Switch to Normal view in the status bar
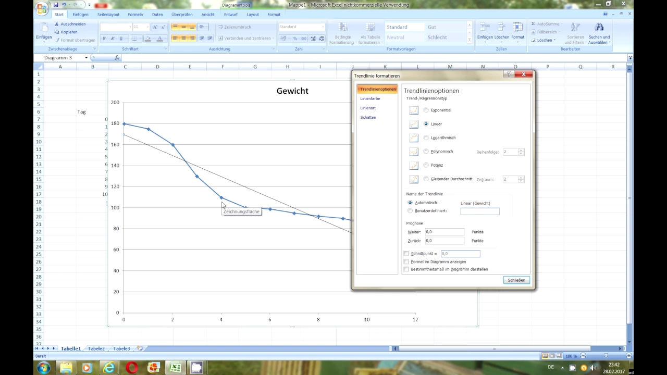Image resolution: width=667 pixels, height=375 pixels. tap(545, 356)
